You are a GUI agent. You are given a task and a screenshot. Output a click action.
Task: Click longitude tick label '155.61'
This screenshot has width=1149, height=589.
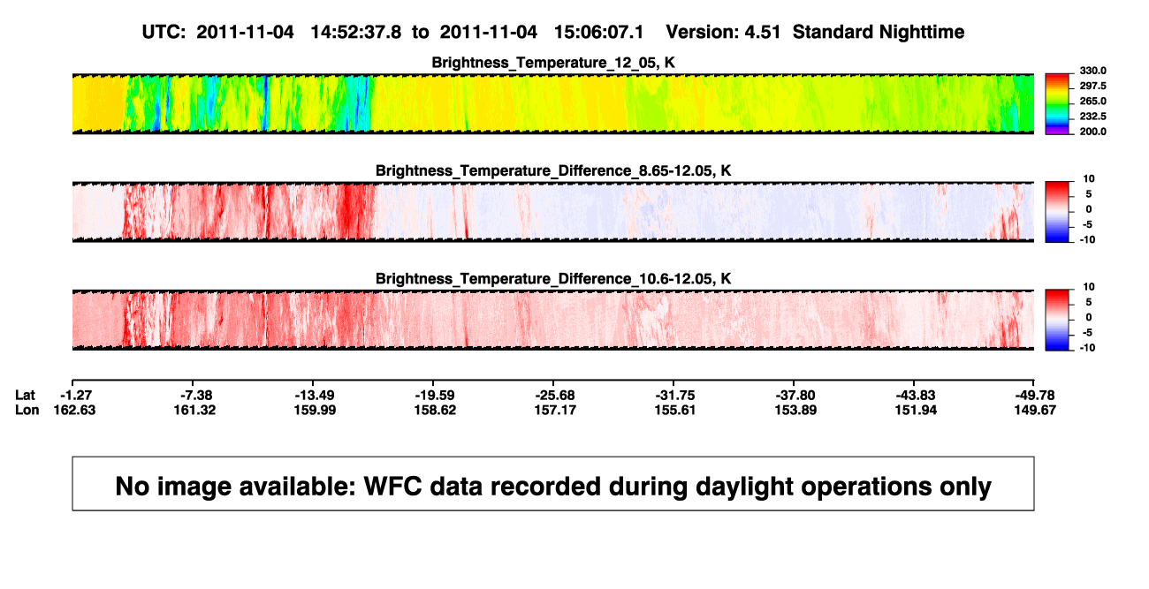tap(676, 410)
